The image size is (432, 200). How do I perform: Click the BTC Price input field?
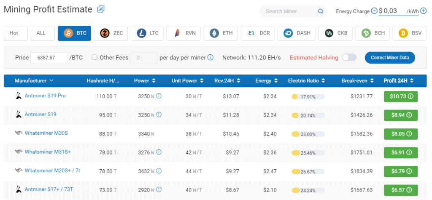tap(49, 58)
